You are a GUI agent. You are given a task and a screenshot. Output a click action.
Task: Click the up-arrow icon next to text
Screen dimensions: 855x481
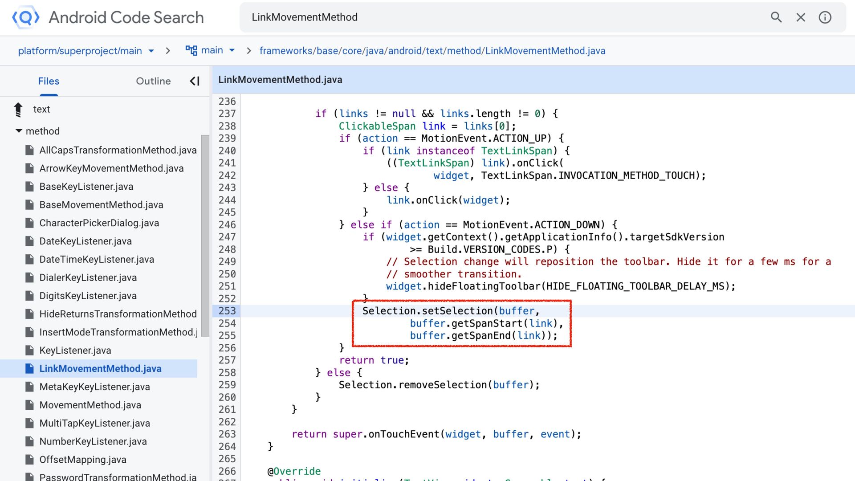18,109
